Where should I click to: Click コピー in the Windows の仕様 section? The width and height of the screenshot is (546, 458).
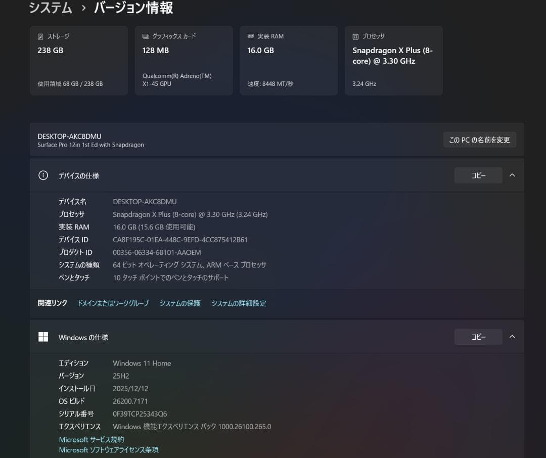click(x=478, y=337)
